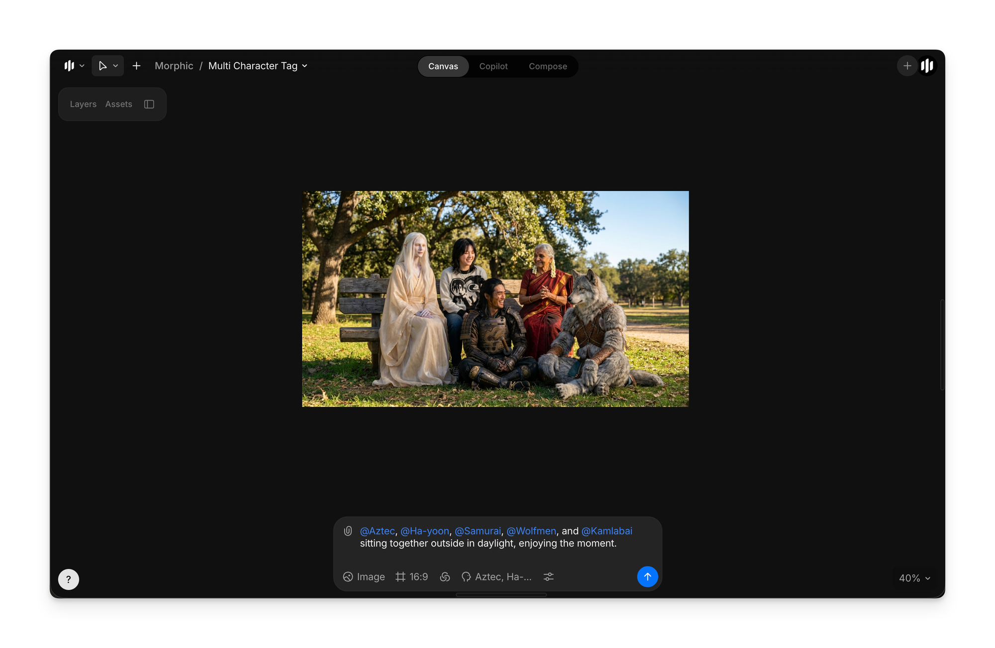The width and height of the screenshot is (995, 648).
Task: Open the Layers tab
Action: click(x=83, y=104)
